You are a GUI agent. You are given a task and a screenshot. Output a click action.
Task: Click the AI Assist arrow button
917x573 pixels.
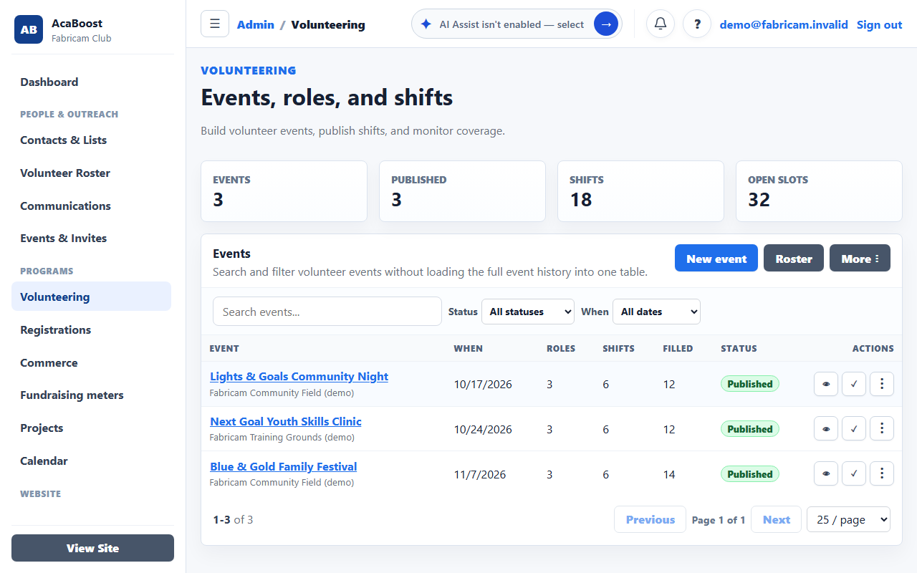tap(606, 24)
